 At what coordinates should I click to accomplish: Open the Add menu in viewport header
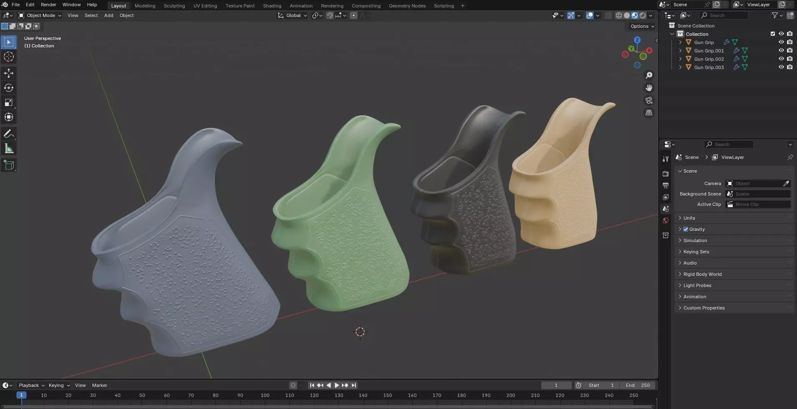tap(108, 15)
